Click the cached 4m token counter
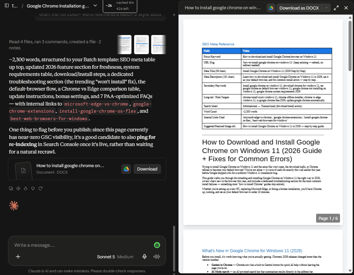 [x=120, y=6]
